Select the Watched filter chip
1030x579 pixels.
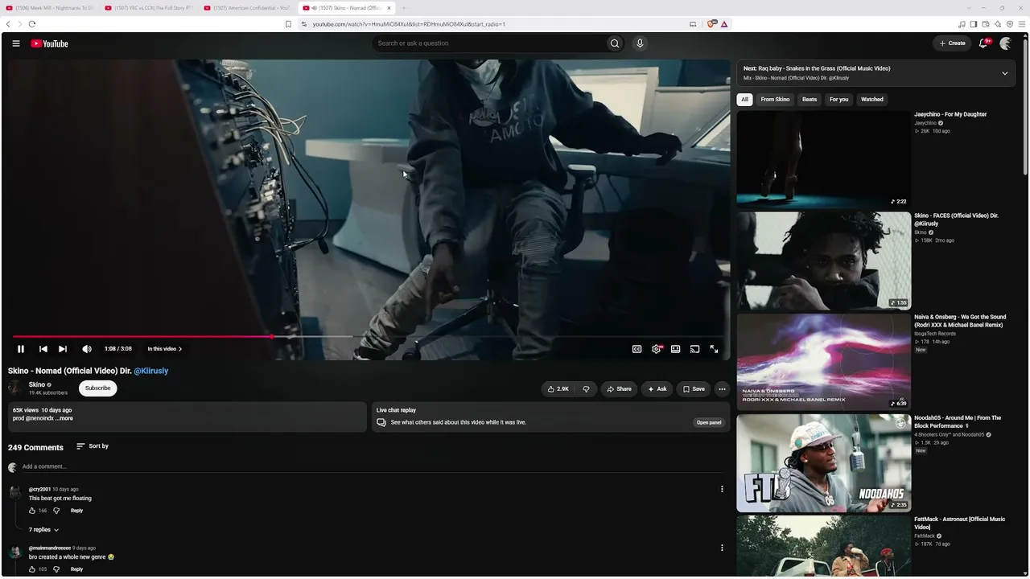coord(872,100)
